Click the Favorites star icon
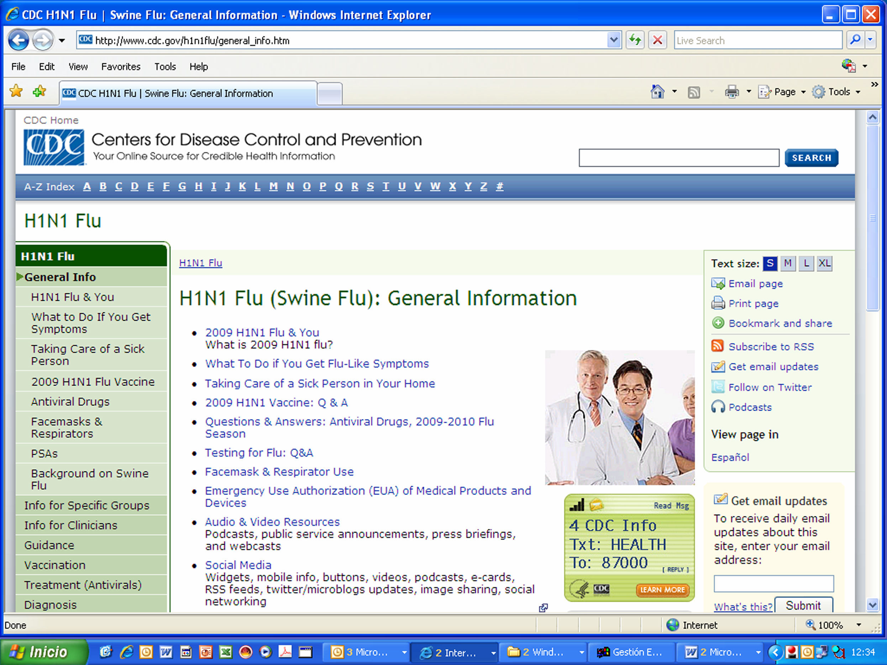This screenshot has height=665, width=887. [x=16, y=91]
